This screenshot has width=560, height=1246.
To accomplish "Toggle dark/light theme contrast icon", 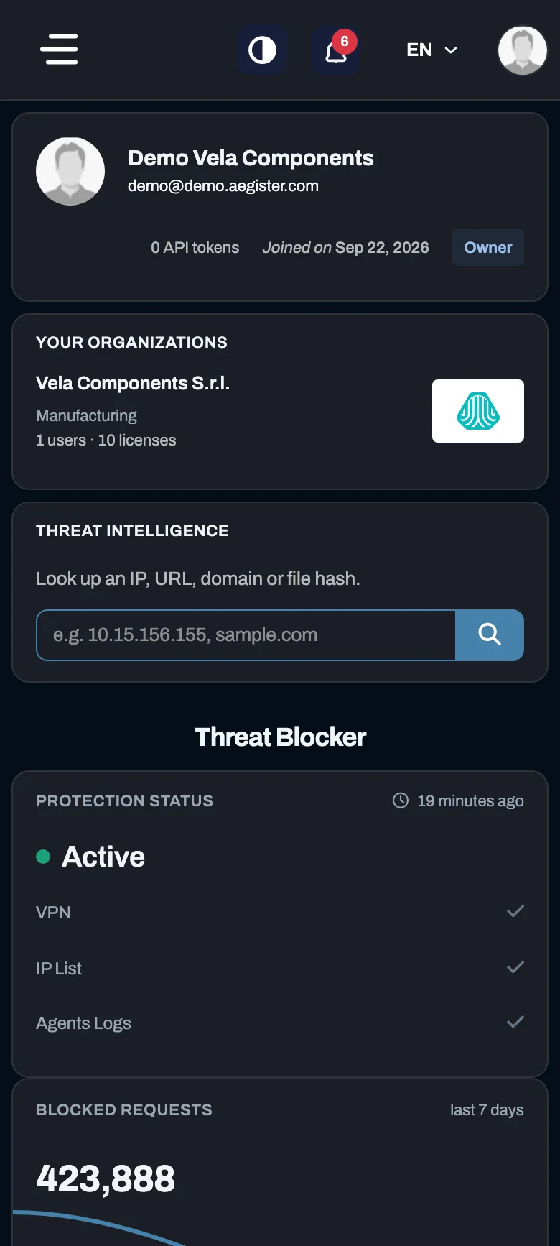I will [x=262, y=50].
